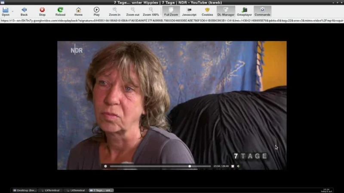The image size is (344, 193).
Task: Reload the page with Reload icon
Action: click(x=60, y=12)
